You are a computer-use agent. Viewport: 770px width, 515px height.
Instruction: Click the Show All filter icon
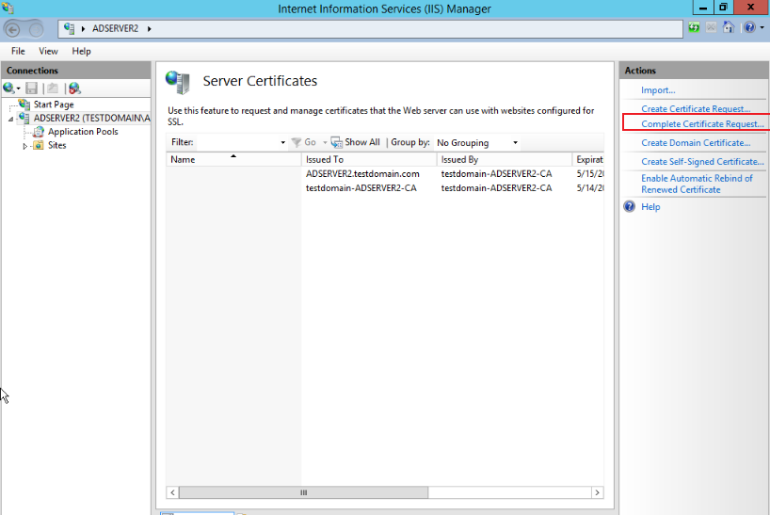tap(336, 142)
